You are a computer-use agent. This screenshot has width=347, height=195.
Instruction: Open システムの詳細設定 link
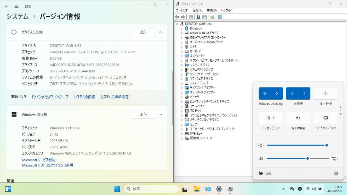(114, 97)
